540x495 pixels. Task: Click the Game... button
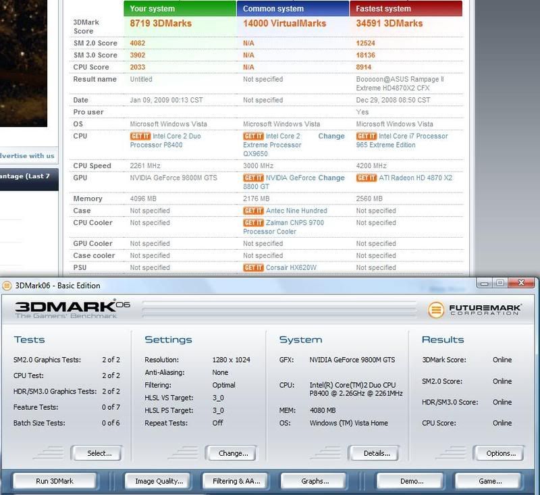(x=488, y=481)
